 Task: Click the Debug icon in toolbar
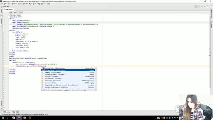point(202,7)
